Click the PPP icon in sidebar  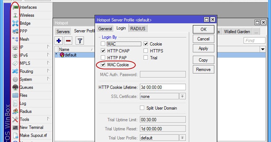pos(15,31)
